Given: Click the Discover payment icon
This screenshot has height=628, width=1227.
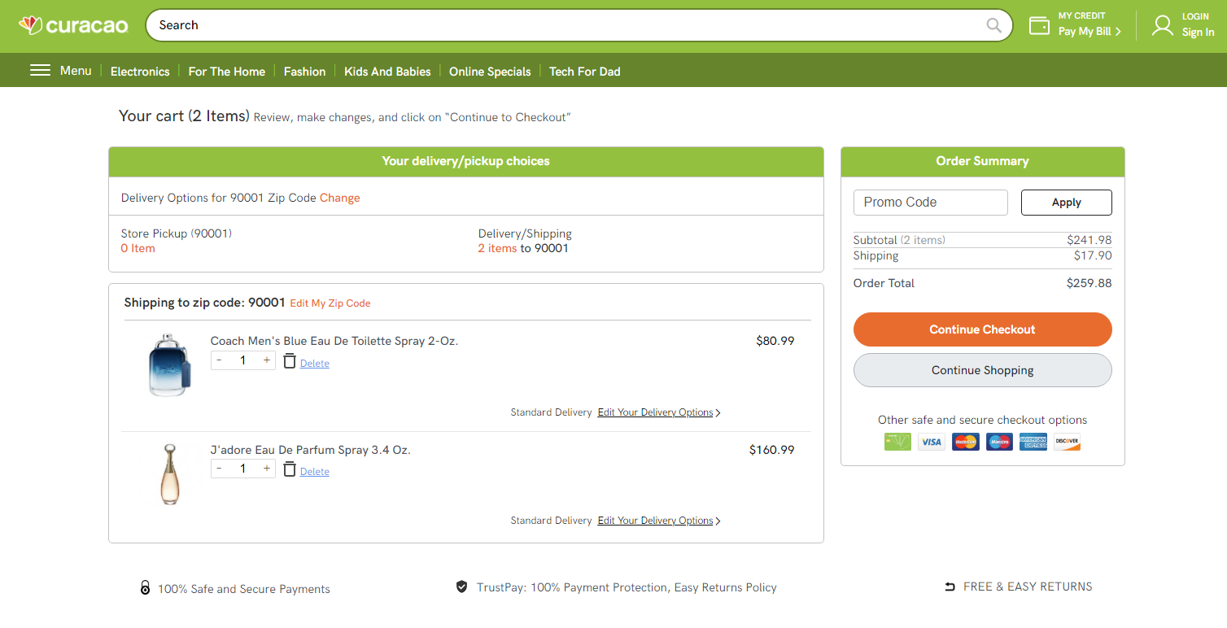Looking at the screenshot, I should pyautogui.click(x=1067, y=442).
